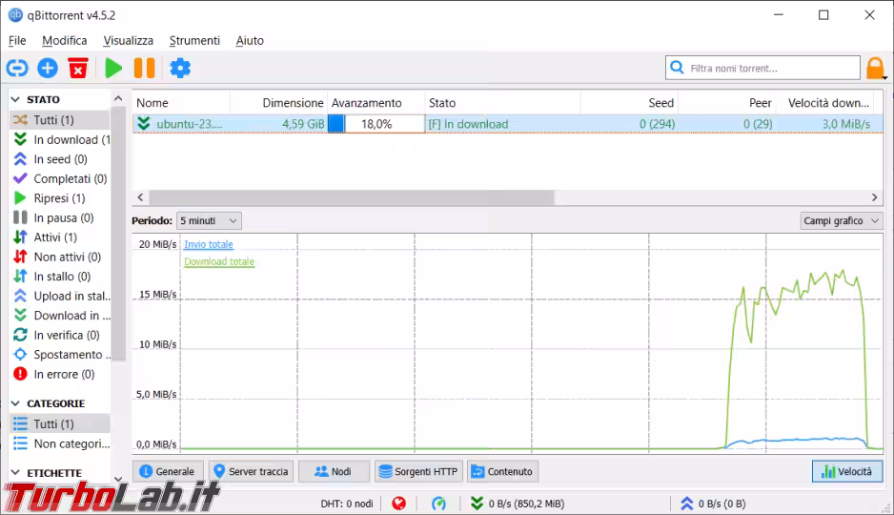Viewport: 894px width, 515px height.
Task: Filter by In pausa status
Action: pyautogui.click(x=63, y=217)
